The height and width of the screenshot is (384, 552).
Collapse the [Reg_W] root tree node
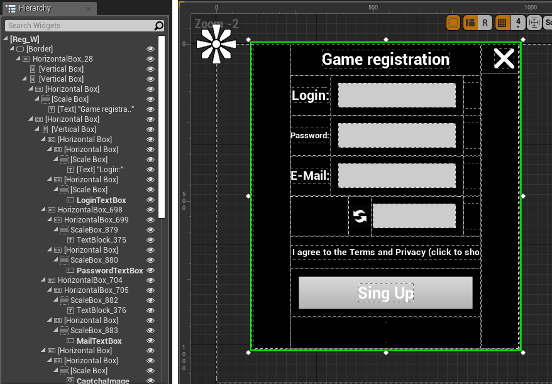click(x=6, y=39)
